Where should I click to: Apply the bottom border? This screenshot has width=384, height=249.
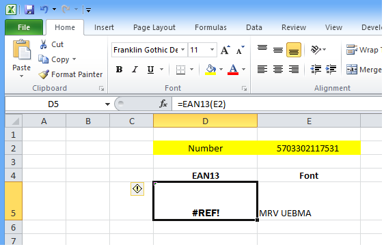(x=181, y=70)
